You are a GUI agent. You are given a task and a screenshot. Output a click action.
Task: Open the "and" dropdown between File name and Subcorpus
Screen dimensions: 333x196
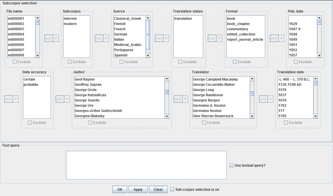(x=55, y=38)
